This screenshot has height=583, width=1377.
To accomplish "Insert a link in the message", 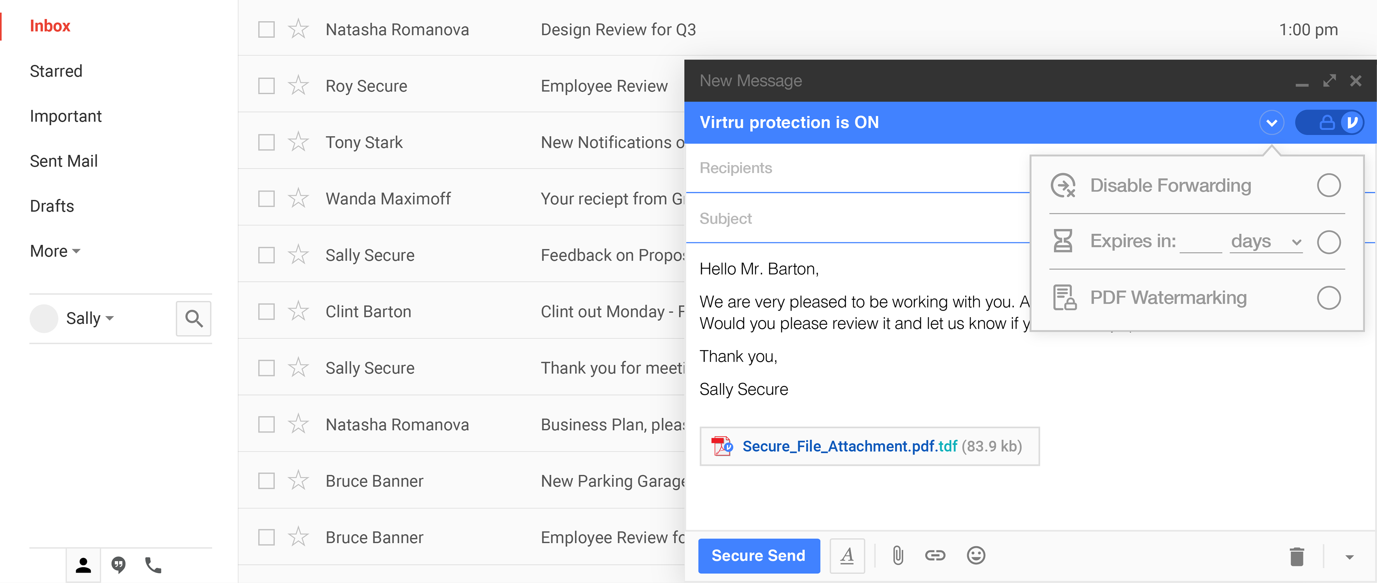I will coord(935,556).
